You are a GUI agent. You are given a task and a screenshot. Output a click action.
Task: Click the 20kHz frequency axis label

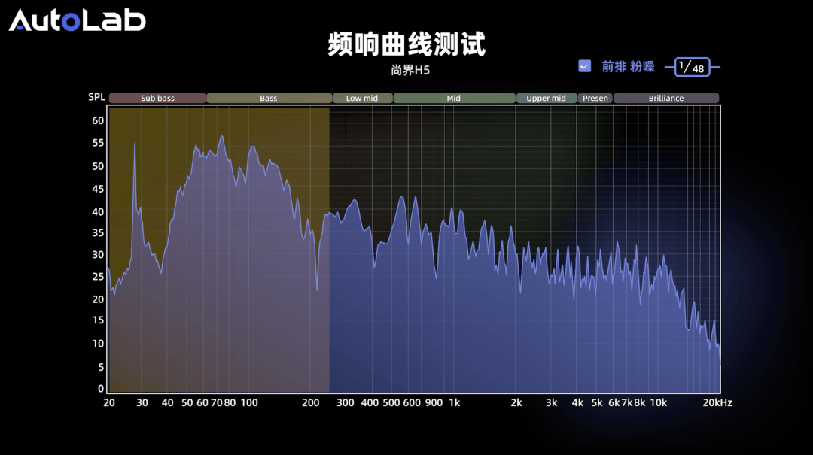(x=717, y=403)
